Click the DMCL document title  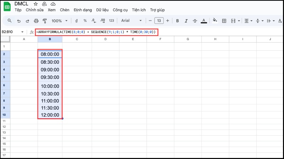[21, 4]
